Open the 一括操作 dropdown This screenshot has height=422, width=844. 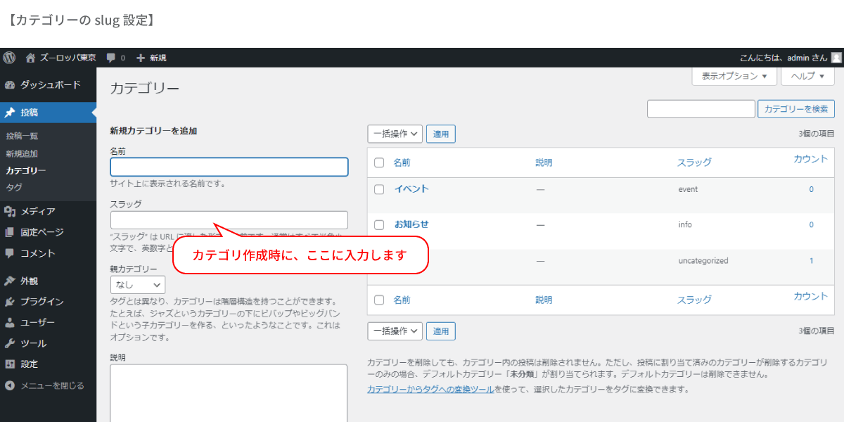point(395,134)
